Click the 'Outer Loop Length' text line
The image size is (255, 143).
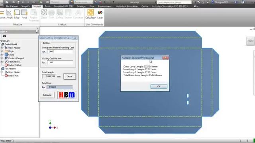[141, 66]
